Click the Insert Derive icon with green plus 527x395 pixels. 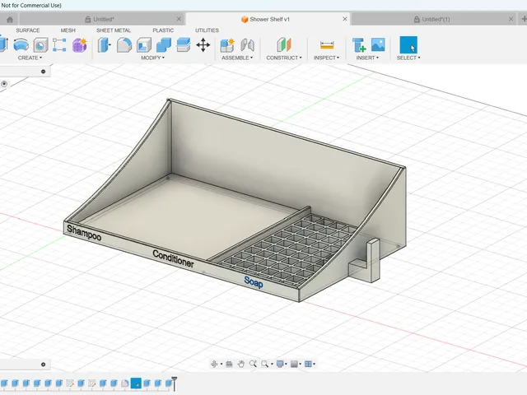coord(359,45)
